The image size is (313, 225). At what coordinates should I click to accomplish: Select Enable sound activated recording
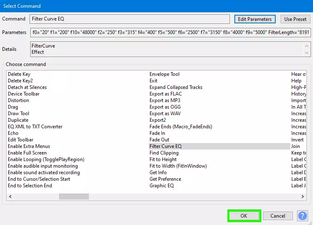tap(44, 173)
